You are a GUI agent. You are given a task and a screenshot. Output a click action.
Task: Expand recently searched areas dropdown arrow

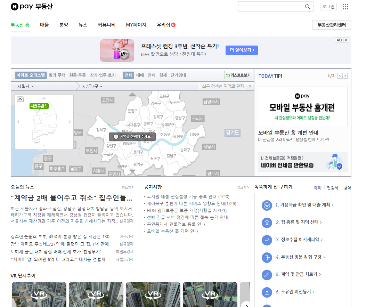tap(250, 86)
